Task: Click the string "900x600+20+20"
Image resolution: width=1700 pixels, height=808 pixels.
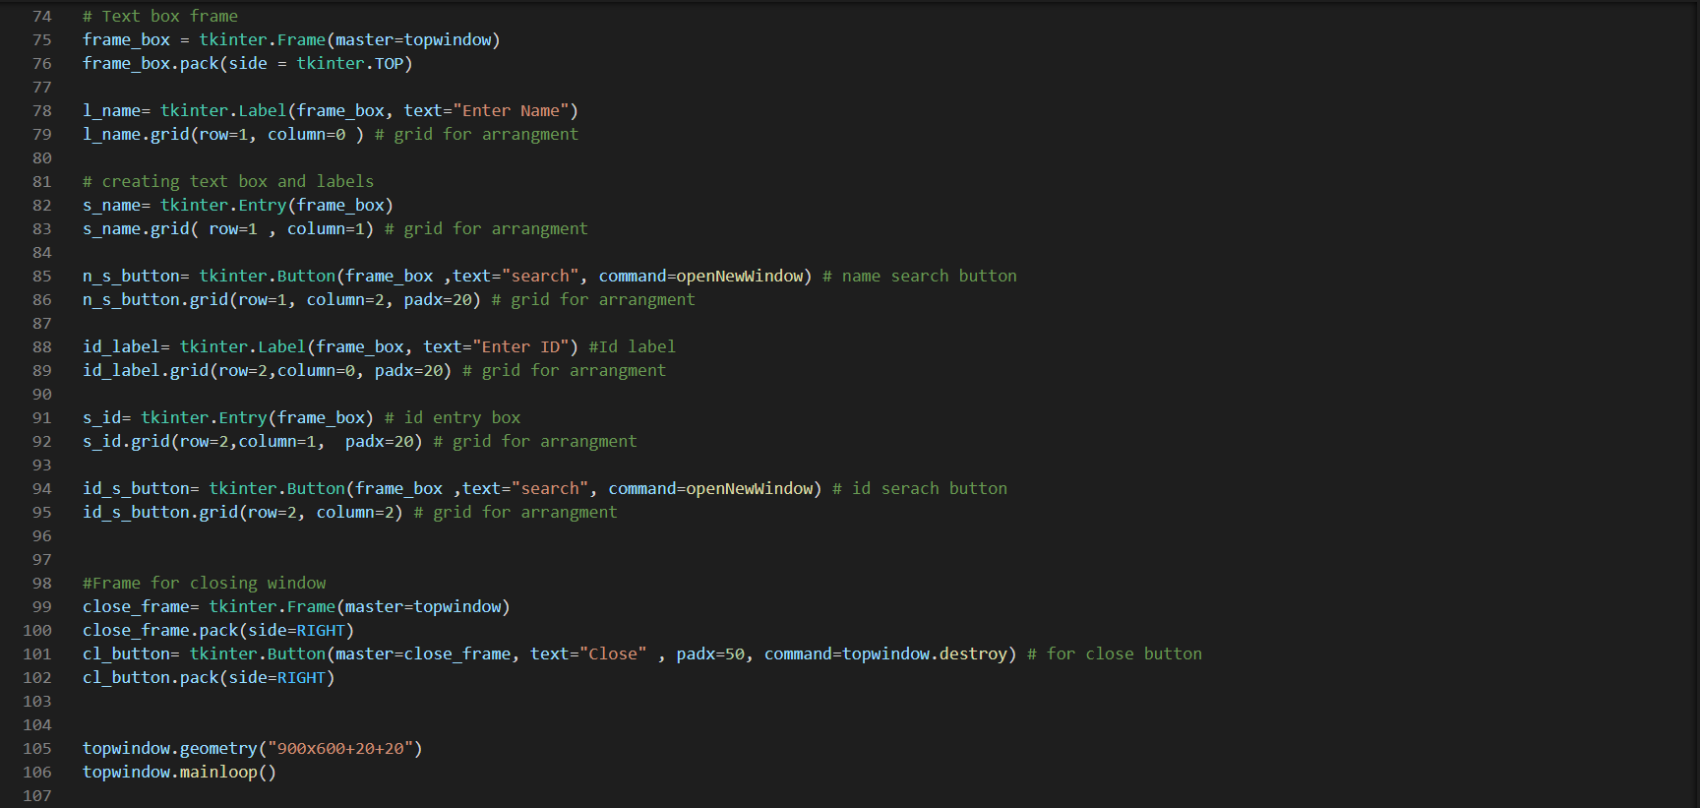Action: coord(340,748)
